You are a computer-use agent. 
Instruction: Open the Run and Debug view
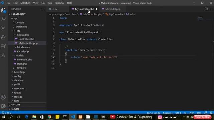click(3, 37)
